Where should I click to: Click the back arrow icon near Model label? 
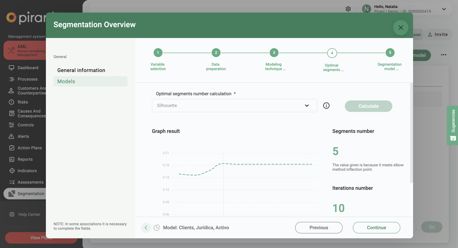[x=146, y=228]
